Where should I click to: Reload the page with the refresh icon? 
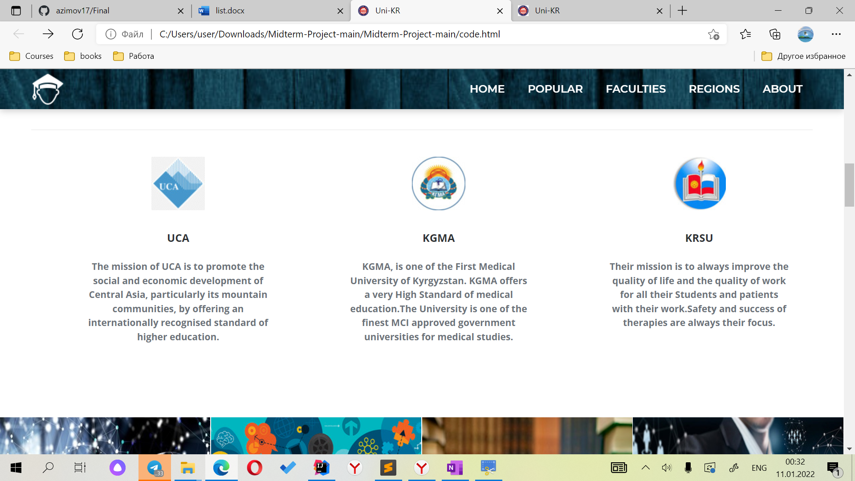[x=78, y=34]
